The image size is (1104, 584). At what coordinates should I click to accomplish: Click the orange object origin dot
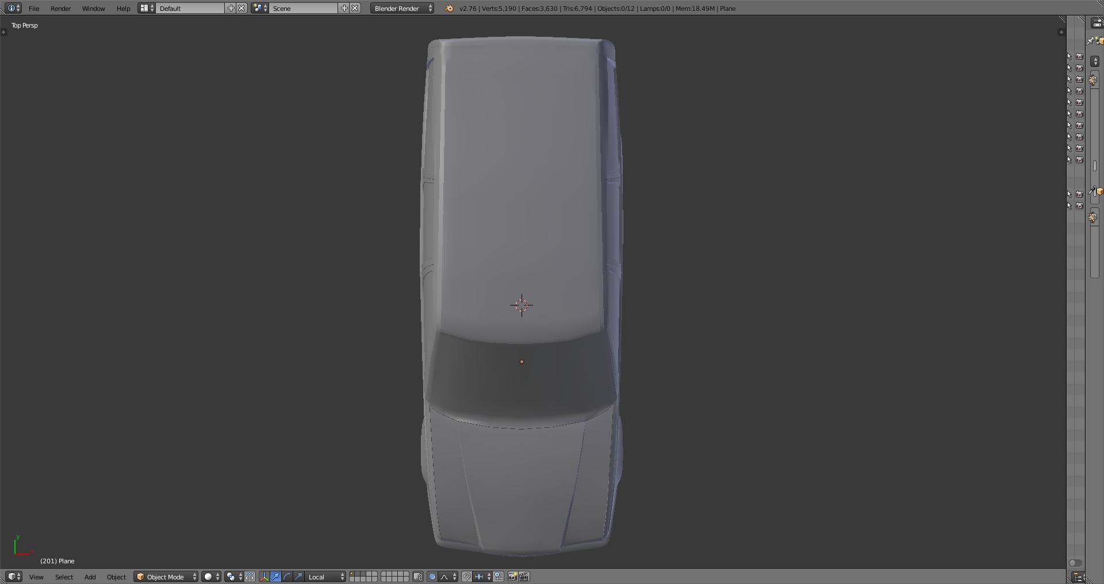[522, 362]
